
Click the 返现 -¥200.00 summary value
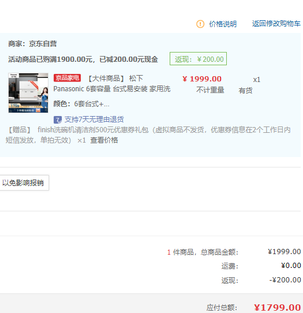[285, 280]
